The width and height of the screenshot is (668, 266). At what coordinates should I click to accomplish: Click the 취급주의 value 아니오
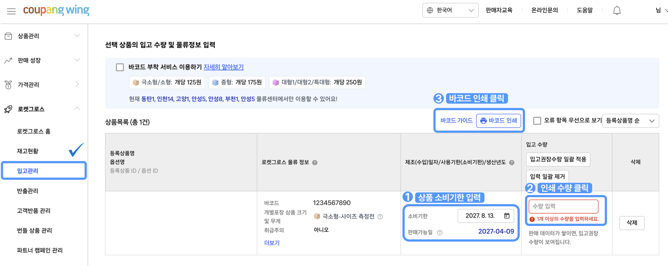tap(321, 230)
